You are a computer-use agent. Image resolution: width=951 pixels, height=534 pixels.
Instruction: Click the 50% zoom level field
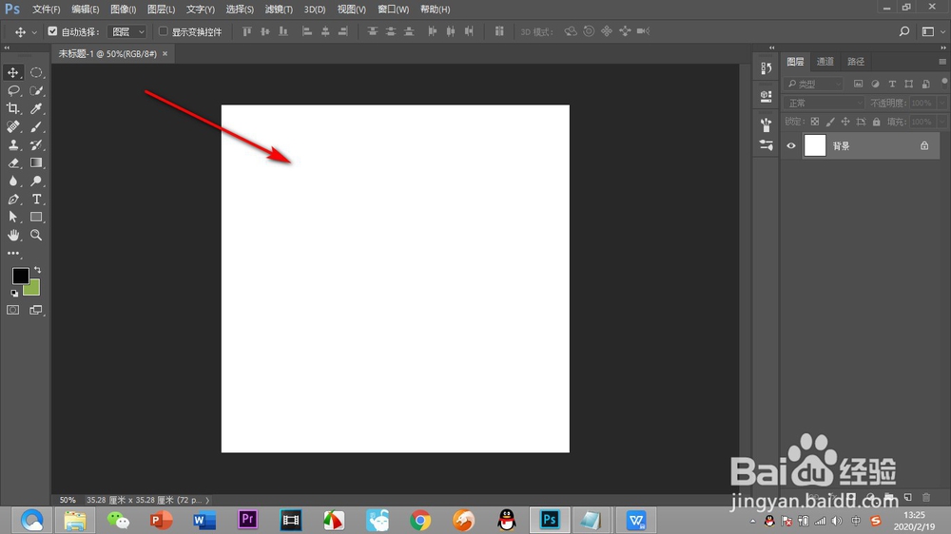pyautogui.click(x=68, y=500)
